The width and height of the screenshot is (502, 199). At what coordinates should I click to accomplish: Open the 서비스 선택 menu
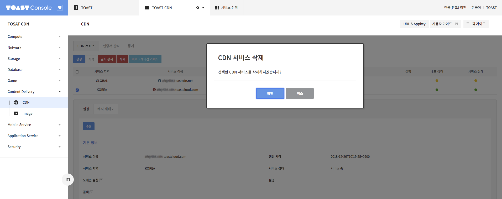click(x=226, y=8)
